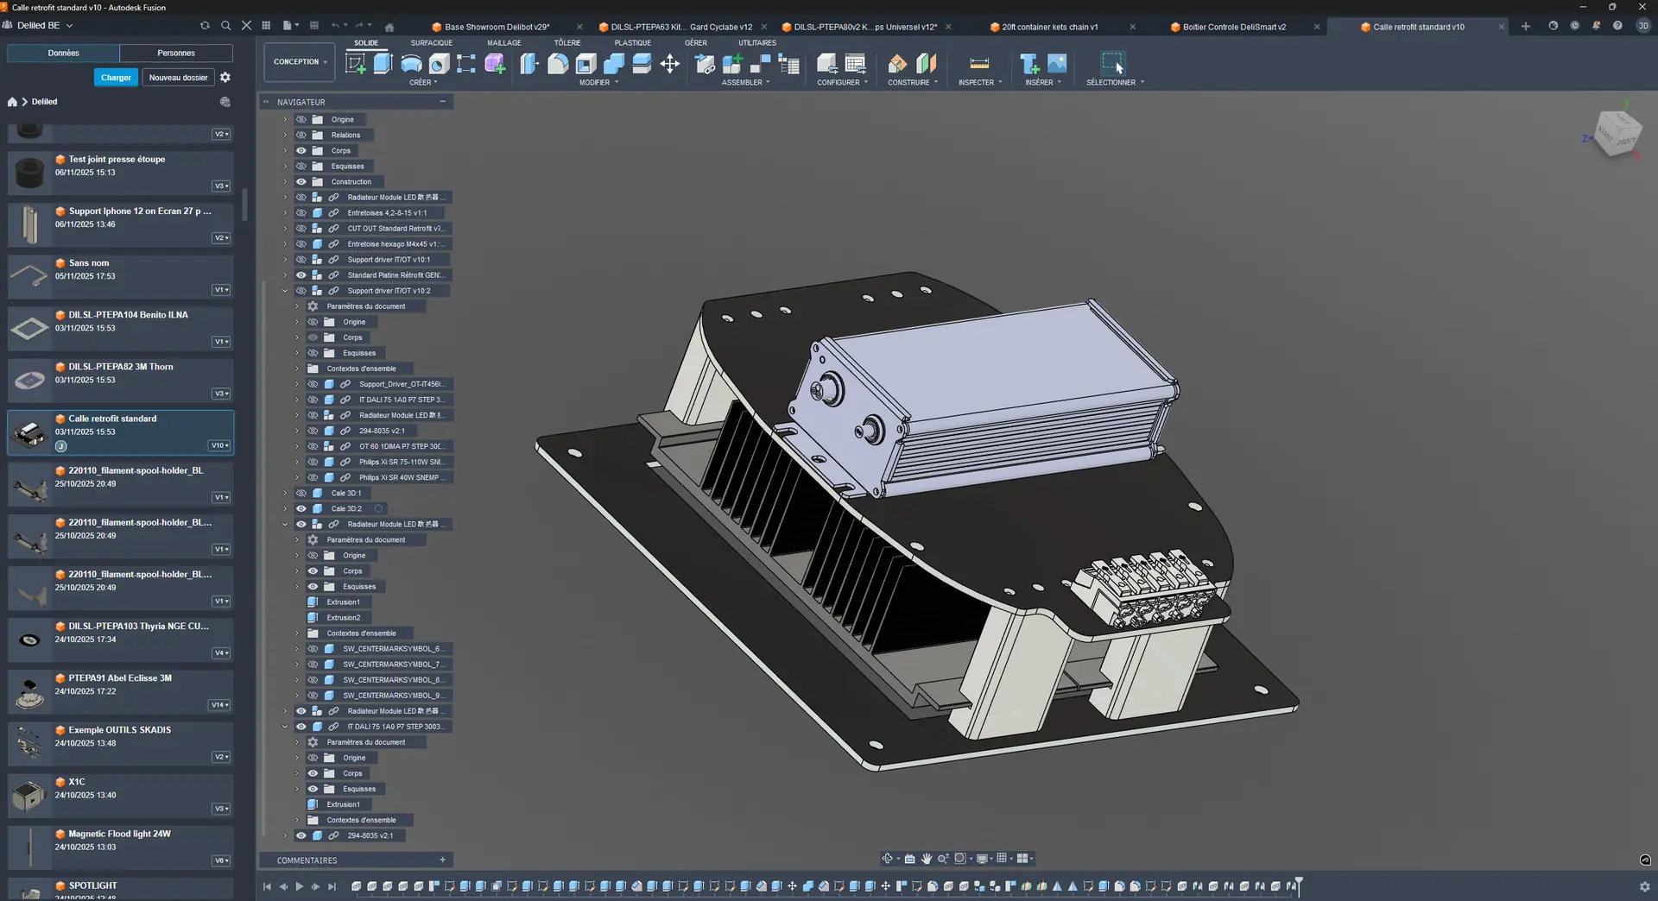Click the Nouveau dossier button
The height and width of the screenshot is (901, 1658).
pos(178,78)
